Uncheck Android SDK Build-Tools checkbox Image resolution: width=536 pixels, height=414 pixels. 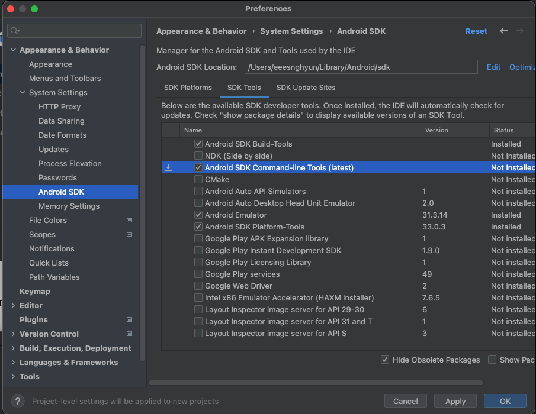click(198, 144)
